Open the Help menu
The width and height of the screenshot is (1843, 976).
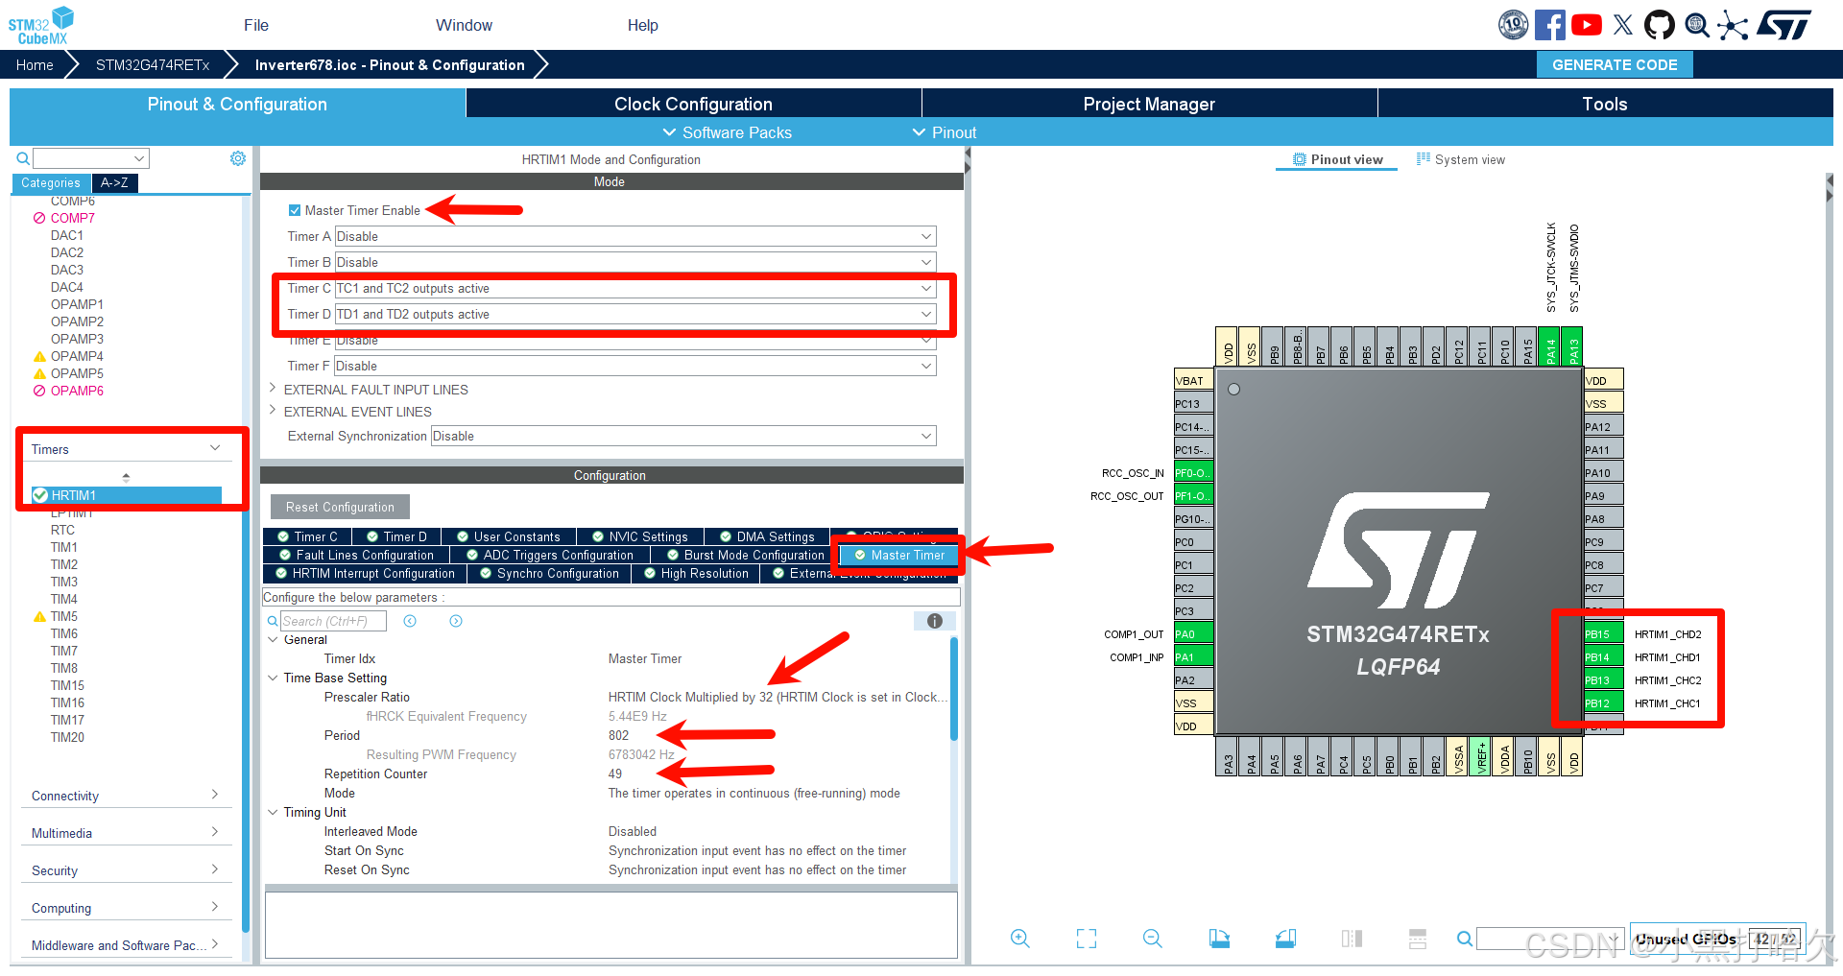[x=642, y=25]
